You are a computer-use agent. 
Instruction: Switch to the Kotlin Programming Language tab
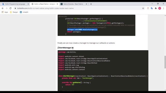(x=15, y=4)
